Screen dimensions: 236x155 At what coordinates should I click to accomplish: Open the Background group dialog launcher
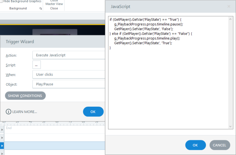(41, 8)
